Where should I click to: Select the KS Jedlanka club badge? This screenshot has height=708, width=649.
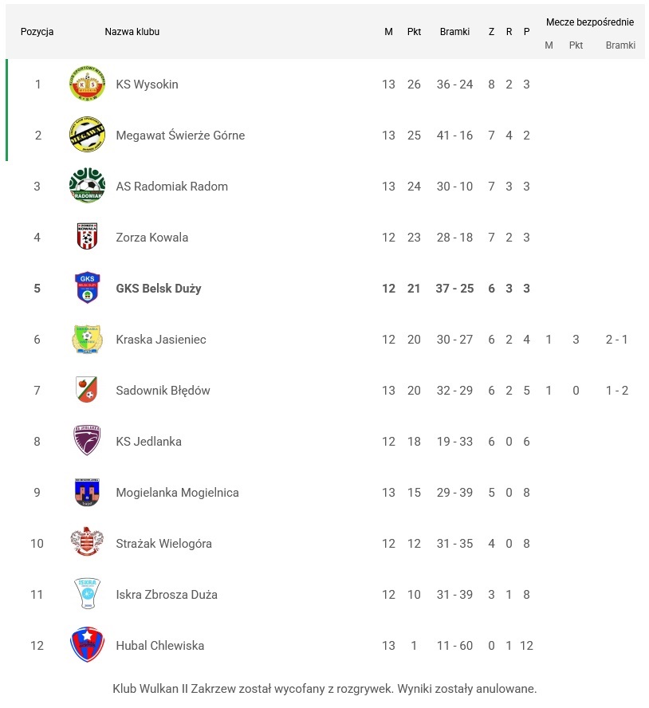tap(87, 441)
